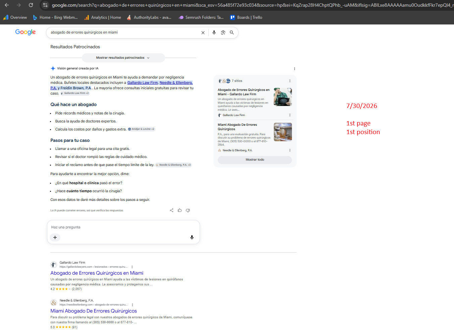Click 4.2 rating with 2,057 reviews
Image resolution: width=454 pixels, height=330 pixels.
[x=66, y=289]
